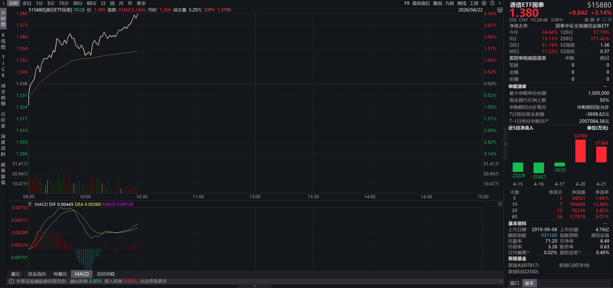This screenshot has width=613, height=288.
Task: Click the question mark icon beside MACD DIF
Action: (x=31, y=204)
